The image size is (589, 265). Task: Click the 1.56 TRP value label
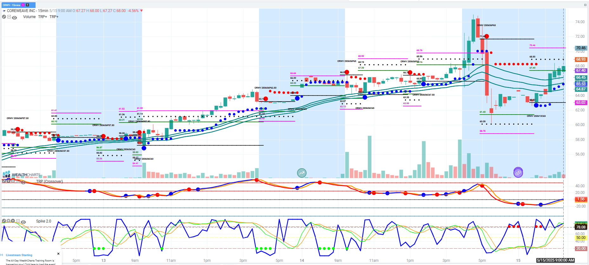[581, 199]
